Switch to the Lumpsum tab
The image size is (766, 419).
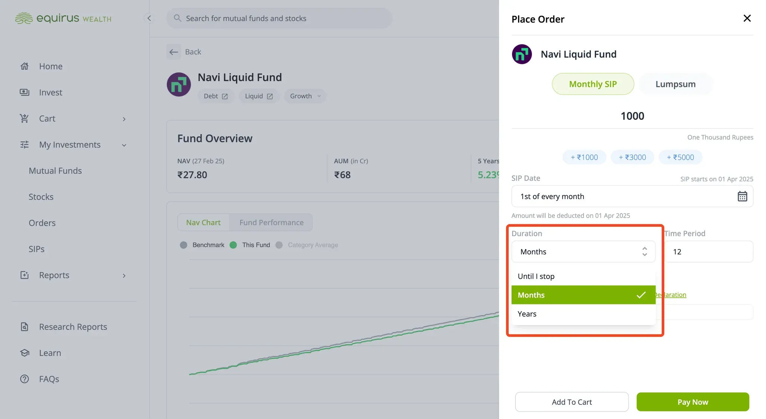click(x=675, y=84)
